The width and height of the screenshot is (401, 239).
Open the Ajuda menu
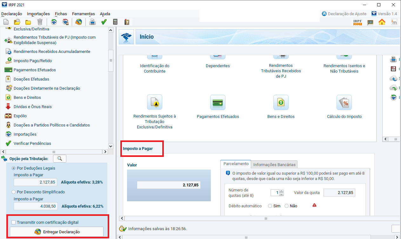coord(105,14)
